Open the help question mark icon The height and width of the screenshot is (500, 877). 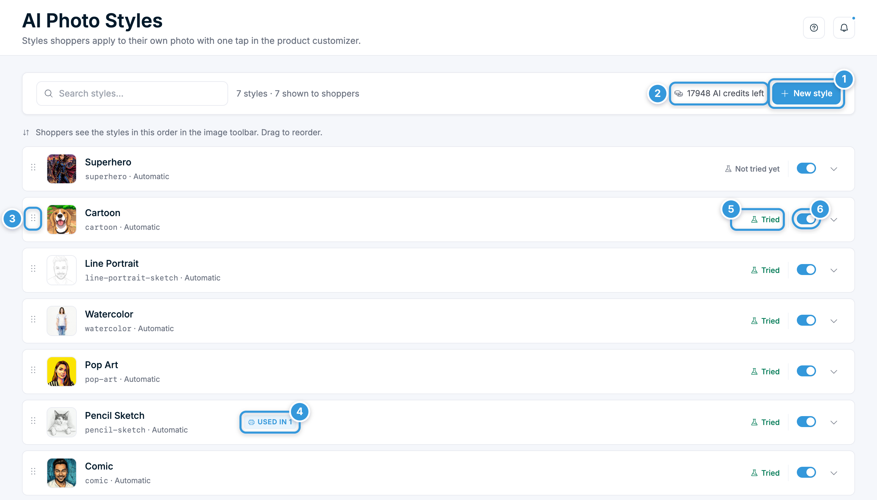814,28
